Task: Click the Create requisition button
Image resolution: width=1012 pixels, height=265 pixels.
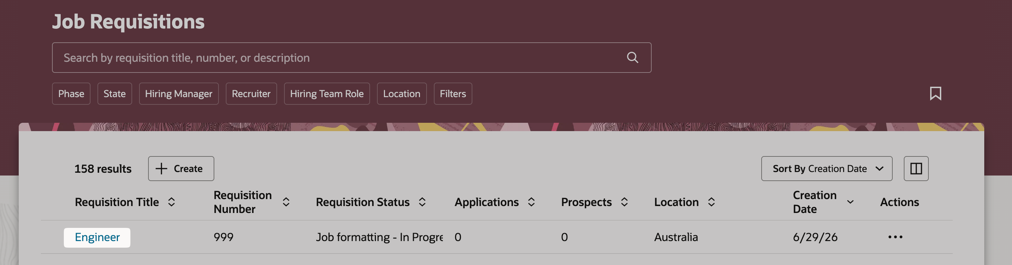Action: (181, 169)
